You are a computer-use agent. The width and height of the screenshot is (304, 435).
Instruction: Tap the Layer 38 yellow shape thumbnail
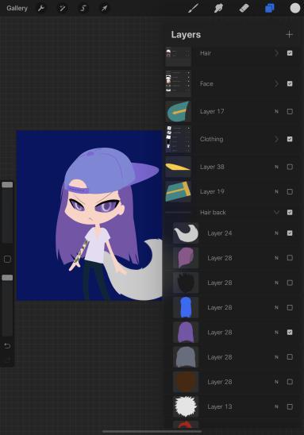(x=178, y=167)
